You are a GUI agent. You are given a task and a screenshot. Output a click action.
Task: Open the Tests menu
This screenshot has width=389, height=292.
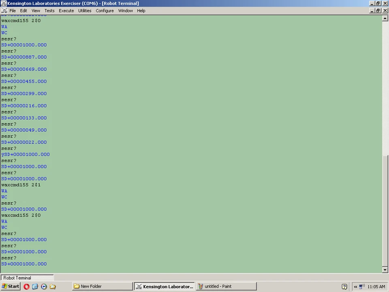click(x=49, y=11)
